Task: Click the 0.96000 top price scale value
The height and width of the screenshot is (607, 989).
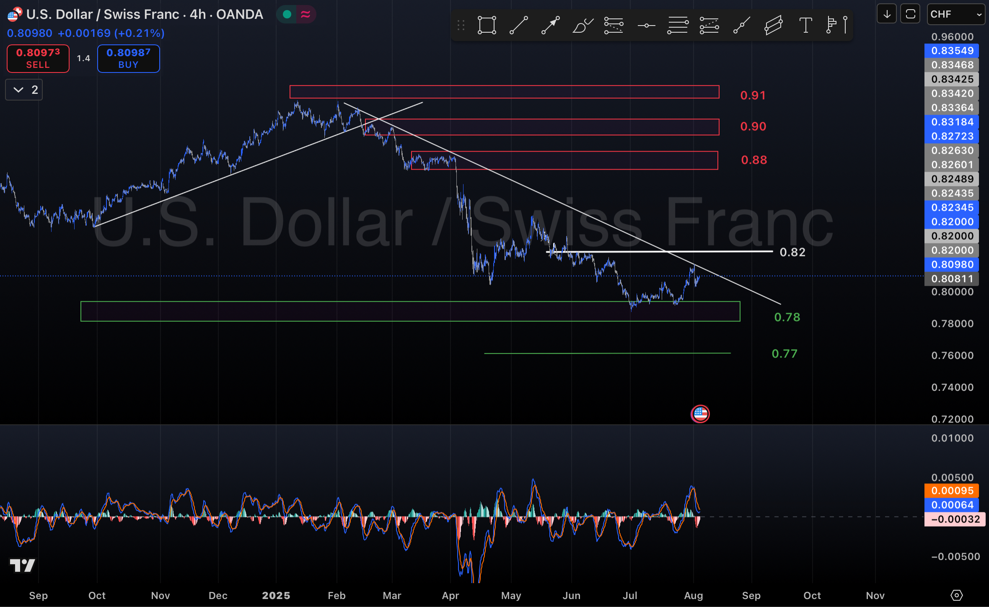Action: [x=952, y=37]
